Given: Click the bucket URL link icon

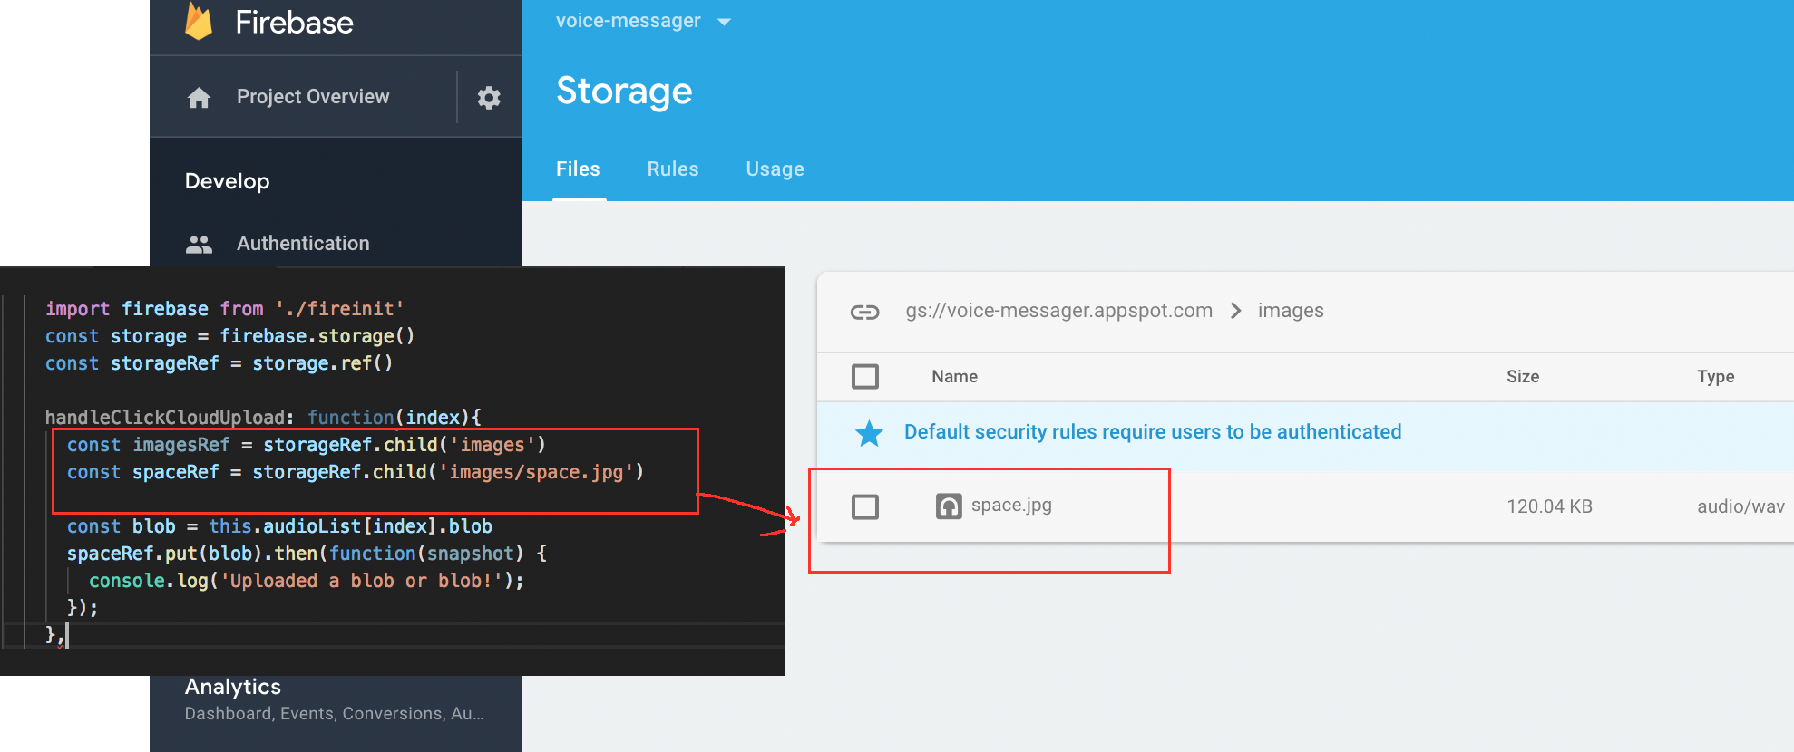Looking at the screenshot, I should point(864,312).
